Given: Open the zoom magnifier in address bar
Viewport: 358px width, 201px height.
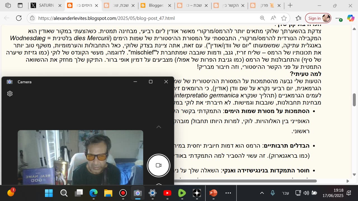Looking at the screenshot, I should 262,18.
